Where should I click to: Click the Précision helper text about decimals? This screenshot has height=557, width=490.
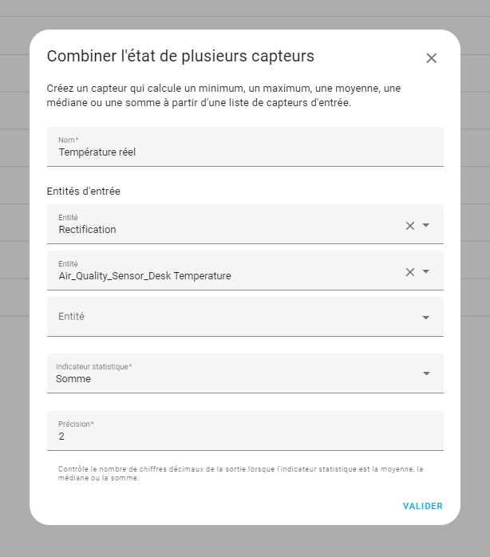(x=239, y=474)
